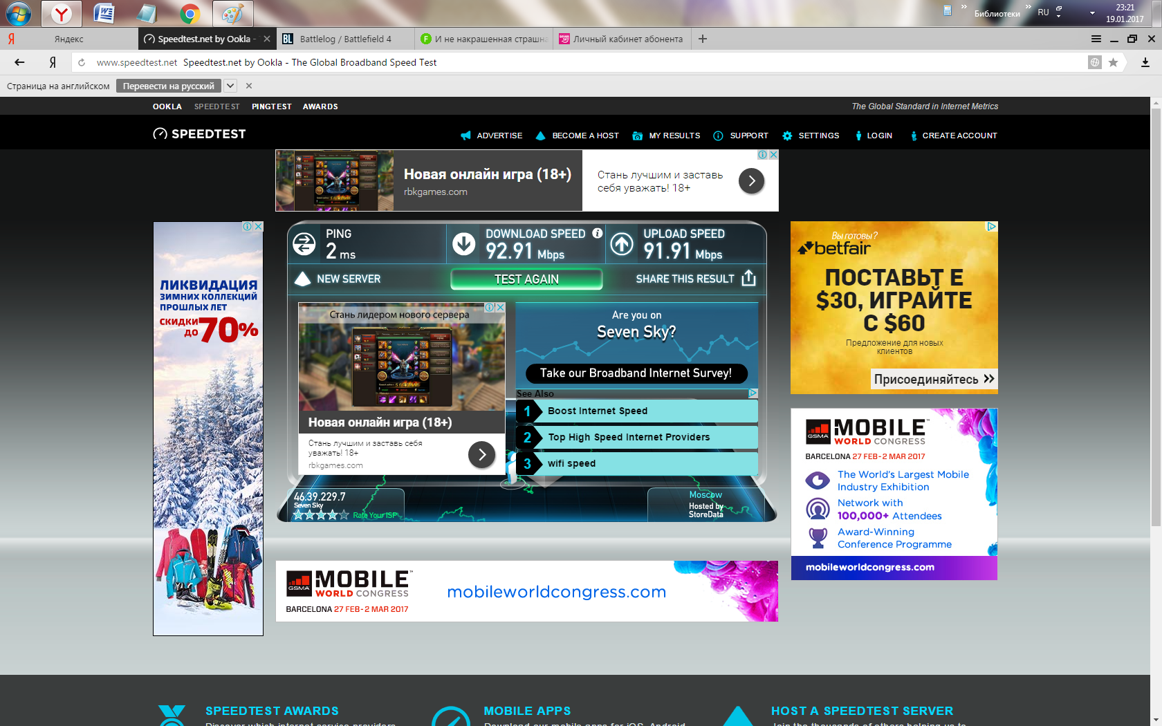The width and height of the screenshot is (1162, 726).
Task: Choose NEW SERVER
Action: 338,279
